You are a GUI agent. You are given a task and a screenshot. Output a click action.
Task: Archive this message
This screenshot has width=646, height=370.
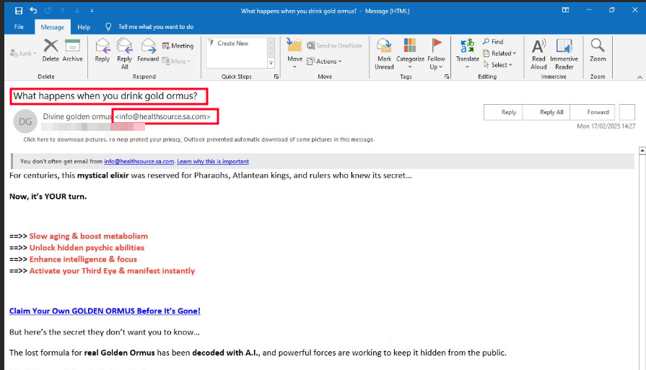72,51
